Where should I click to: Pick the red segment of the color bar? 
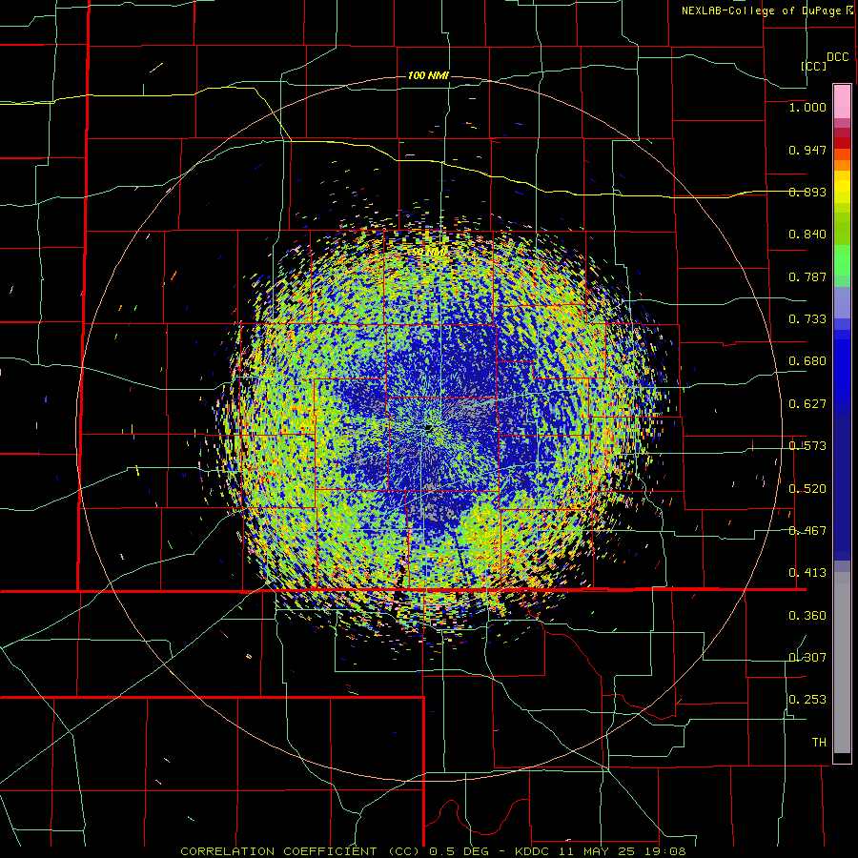point(842,142)
